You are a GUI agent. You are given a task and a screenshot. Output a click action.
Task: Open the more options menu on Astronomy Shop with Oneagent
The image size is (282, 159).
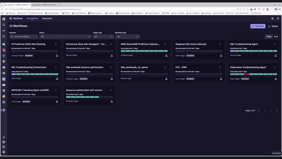[111, 44]
